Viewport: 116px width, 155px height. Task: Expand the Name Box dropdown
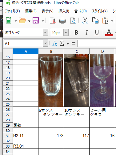coord(45,43)
